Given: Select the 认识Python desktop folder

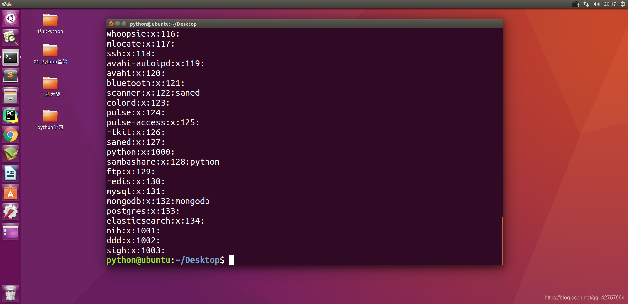Looking at the screenshot, I should coord(50,24).
